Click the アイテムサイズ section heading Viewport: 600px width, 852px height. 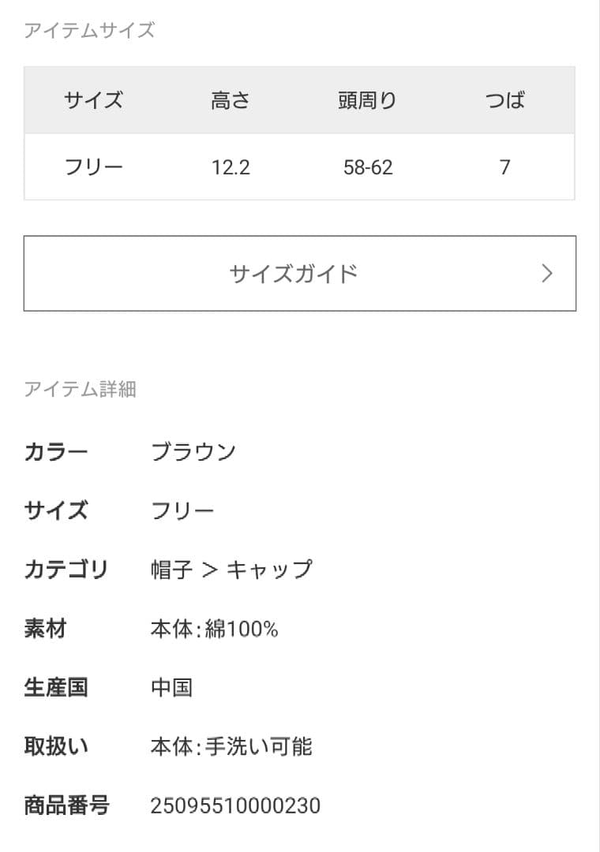coord(89,31)
